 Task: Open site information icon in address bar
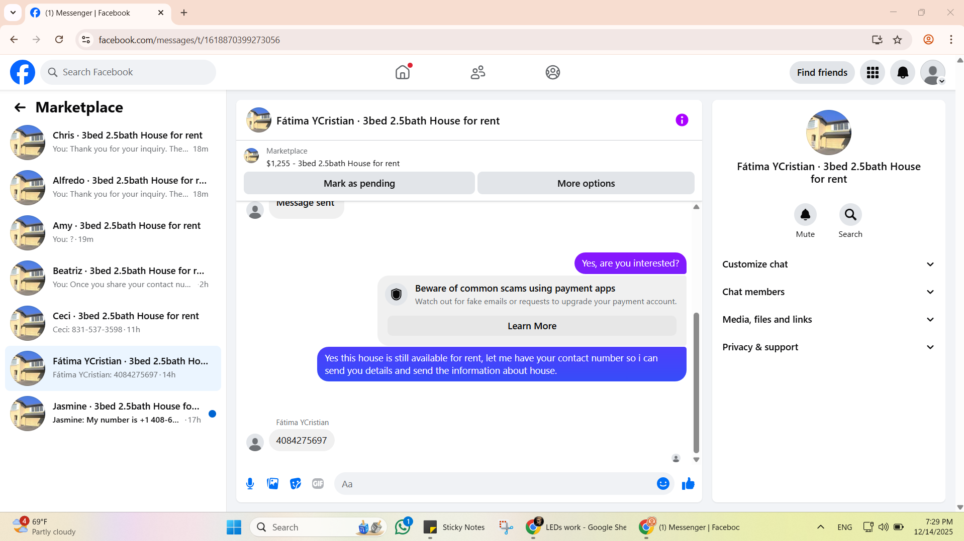[86, 40]
